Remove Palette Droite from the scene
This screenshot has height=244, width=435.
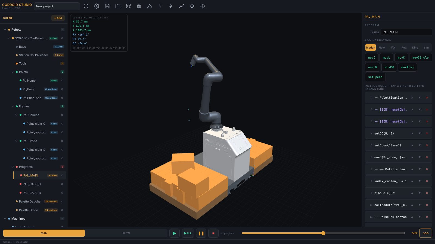(x=62, y=210)
